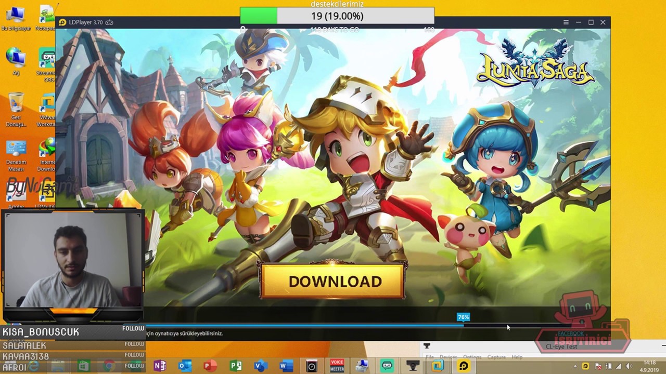
Task: Open volume control in system tray
Action: click(x=629, y=366)
